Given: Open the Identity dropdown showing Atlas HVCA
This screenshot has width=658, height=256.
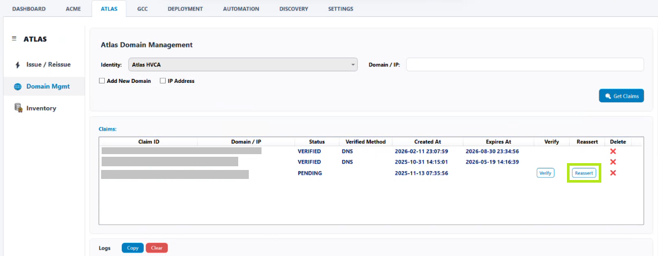Looking at the screenshot, I should (x=244, y=65).
